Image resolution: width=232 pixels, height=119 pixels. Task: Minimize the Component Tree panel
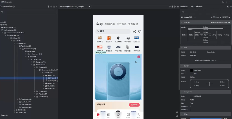56,7
